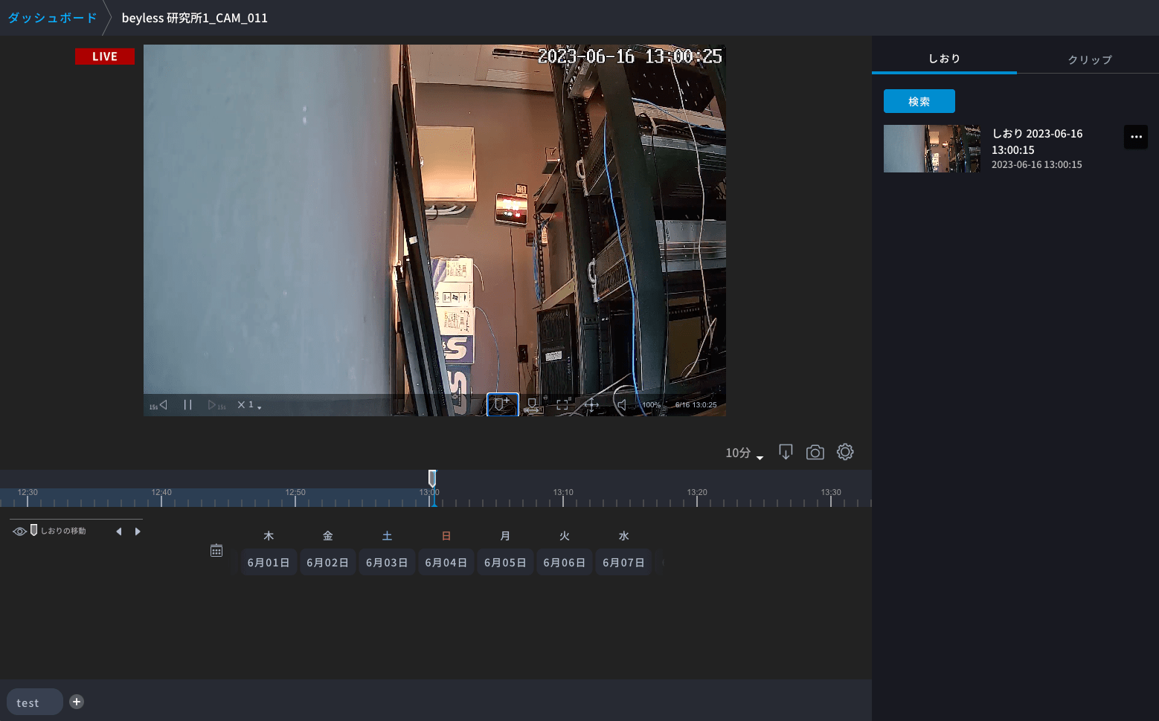
Task: Open the calendar date picker icon
Action: pyautogui.click(x=216, y=550)
